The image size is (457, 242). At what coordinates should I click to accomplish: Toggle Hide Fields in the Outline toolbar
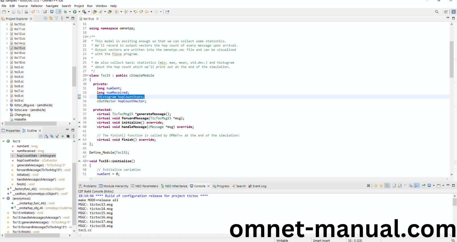tap(52, 136)
